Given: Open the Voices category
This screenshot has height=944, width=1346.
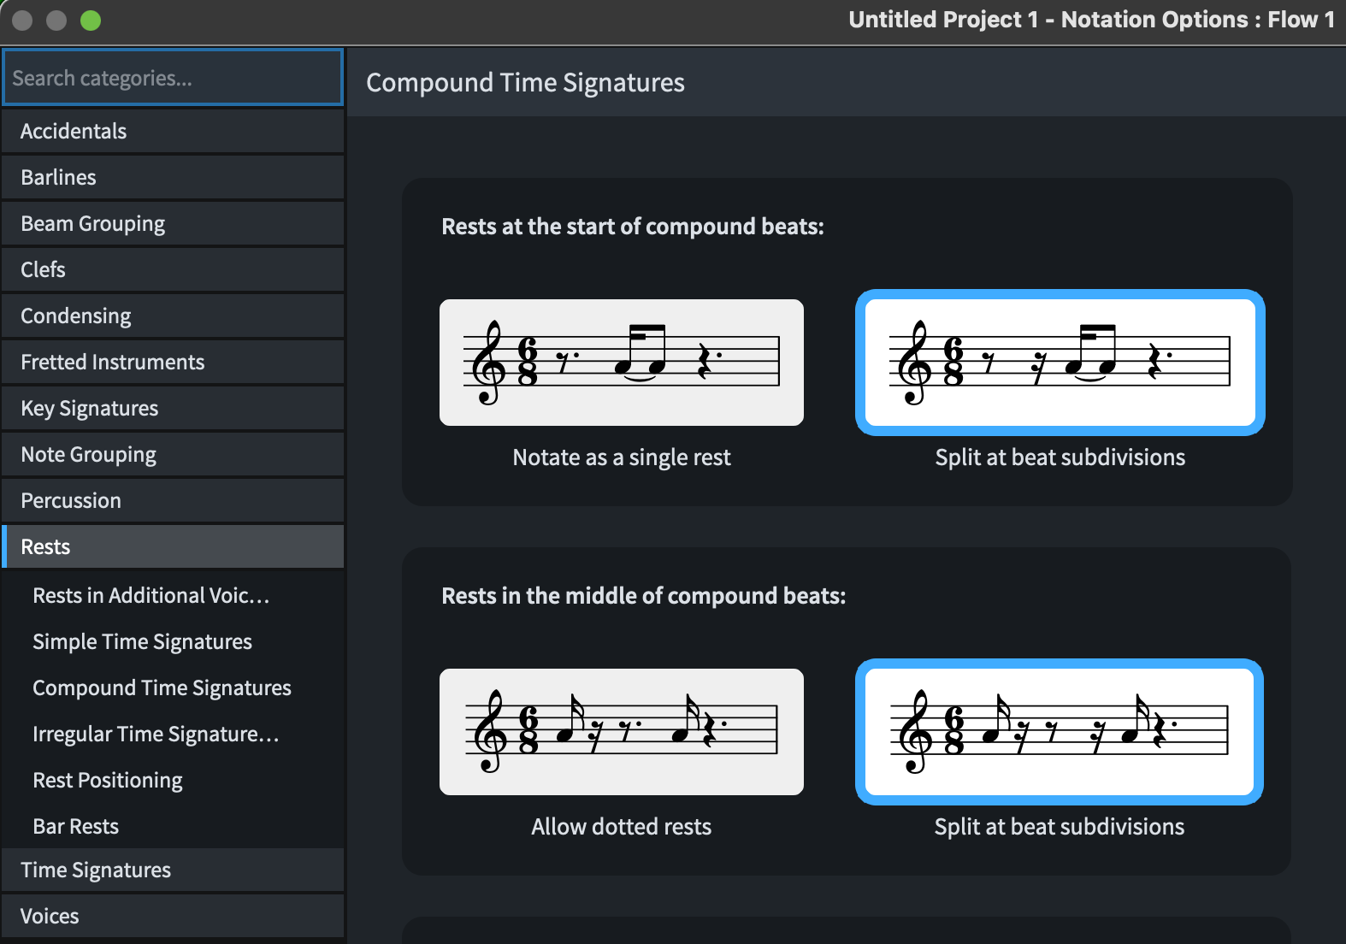Looking at the screenshot, I should 173,916.
